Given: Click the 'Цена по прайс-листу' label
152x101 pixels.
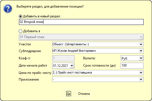Looking at the screenshot, I should click(x=35, y=73).
